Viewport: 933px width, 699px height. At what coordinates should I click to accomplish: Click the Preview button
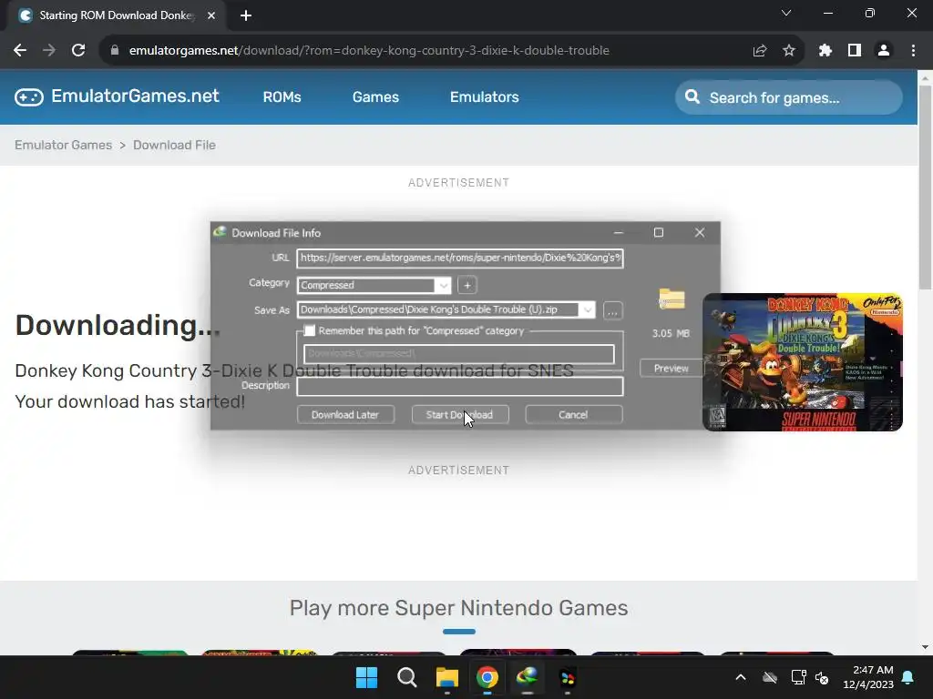672,368
